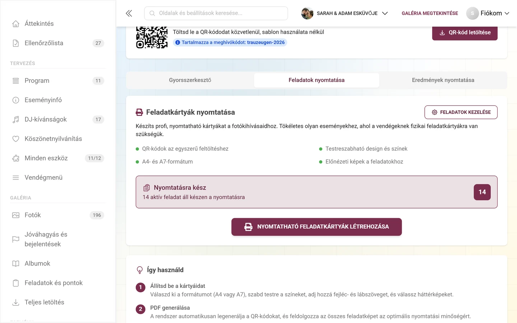The image size is (517, 323).
Task: Click the Köszönetnyilvánítás heart icon
Action: pyautogui.click(x=16, y=139)
